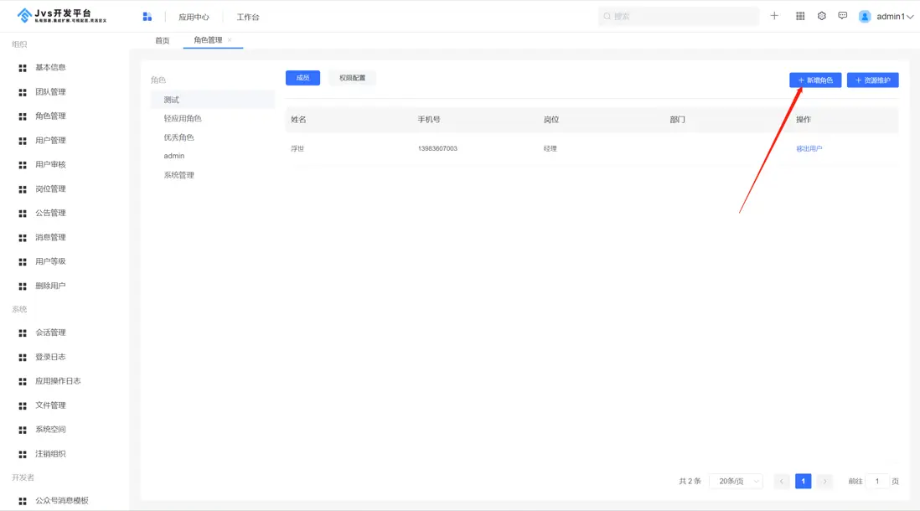
Task: Click the 前往 page number input
Action: [877, 481]
